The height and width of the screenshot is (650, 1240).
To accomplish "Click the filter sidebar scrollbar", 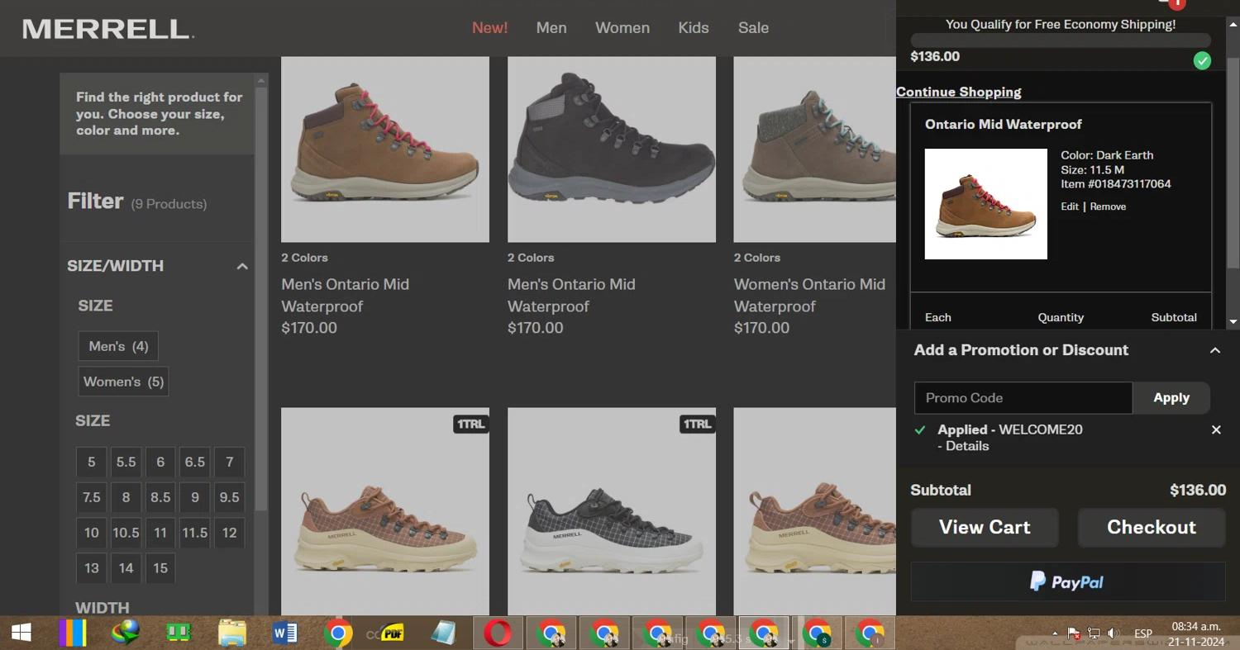I will tap(261, 297).
